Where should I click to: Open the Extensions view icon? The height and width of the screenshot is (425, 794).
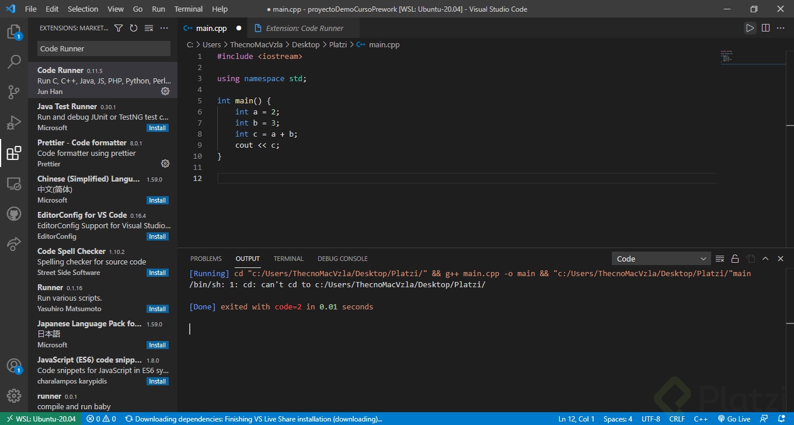pos(14,153)
